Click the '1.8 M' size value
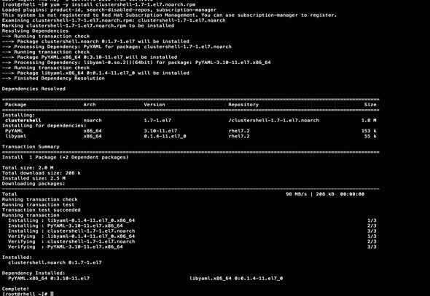 tap(369, 121)
